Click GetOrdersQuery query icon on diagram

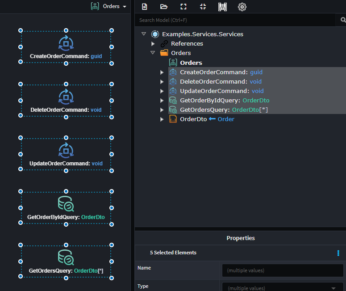tap(66, 257)
